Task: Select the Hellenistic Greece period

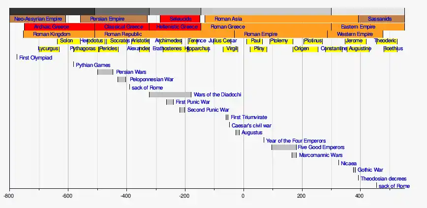Action: coord(177,27)
